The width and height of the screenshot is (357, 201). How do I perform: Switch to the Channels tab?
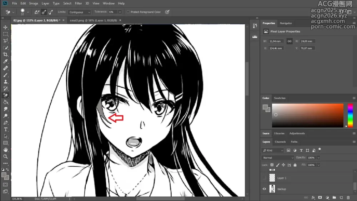[x=280, y=142]
